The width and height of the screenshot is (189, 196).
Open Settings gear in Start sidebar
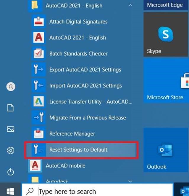pos(11,151)
